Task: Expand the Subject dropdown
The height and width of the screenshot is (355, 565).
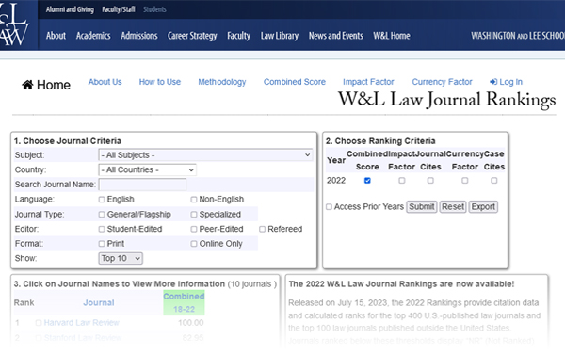Action: (205, 155)
